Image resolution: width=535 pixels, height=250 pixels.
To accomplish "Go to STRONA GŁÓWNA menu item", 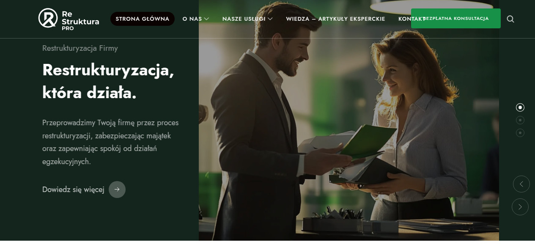I will [143, 19].
